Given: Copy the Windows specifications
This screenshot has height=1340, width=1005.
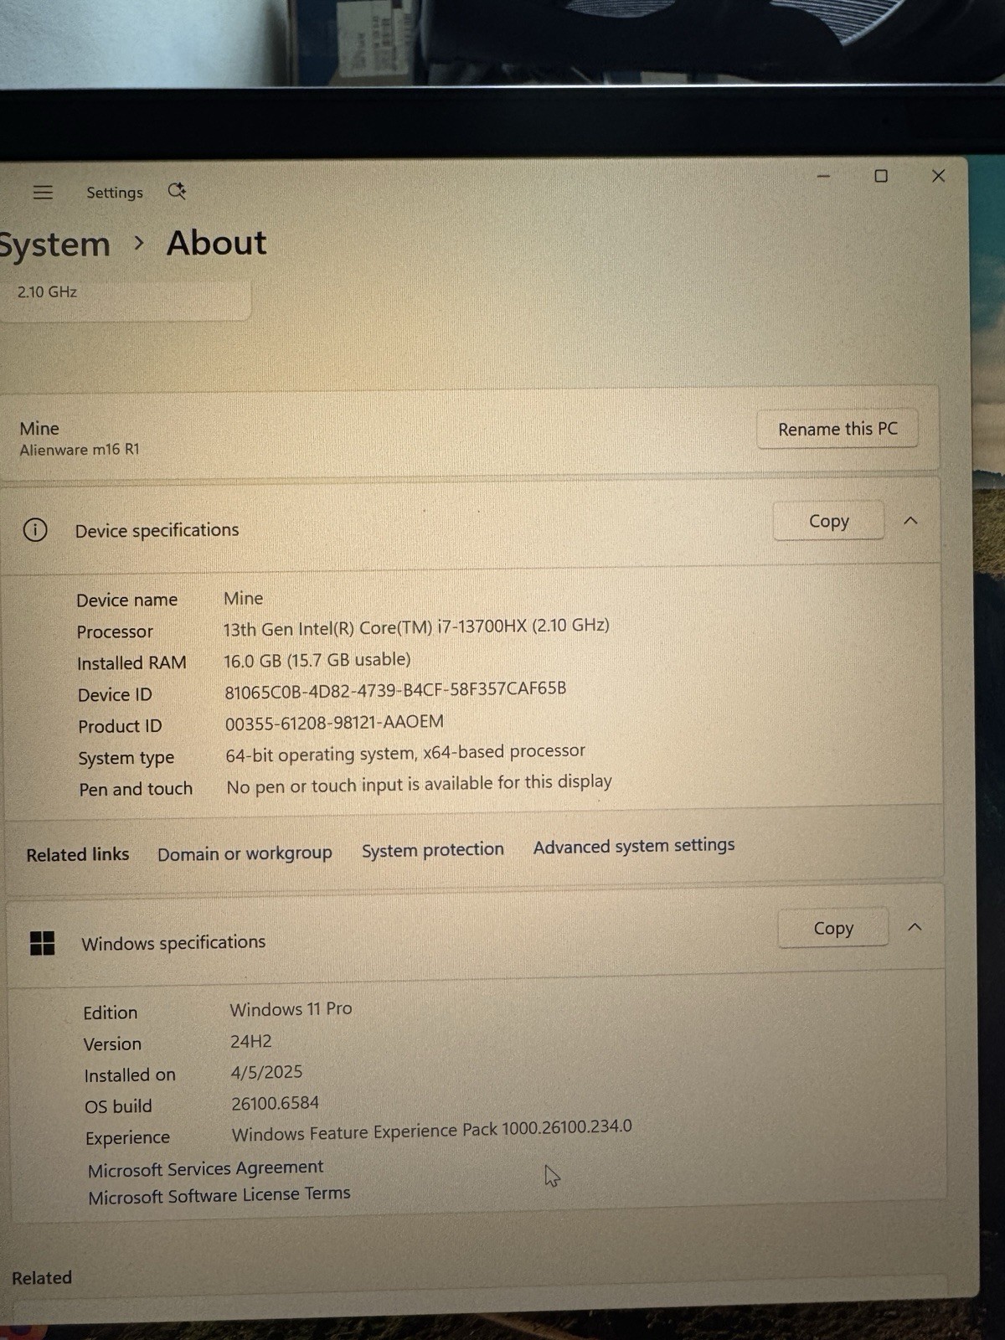Looking at the screenshot, I should click(833, 928).
